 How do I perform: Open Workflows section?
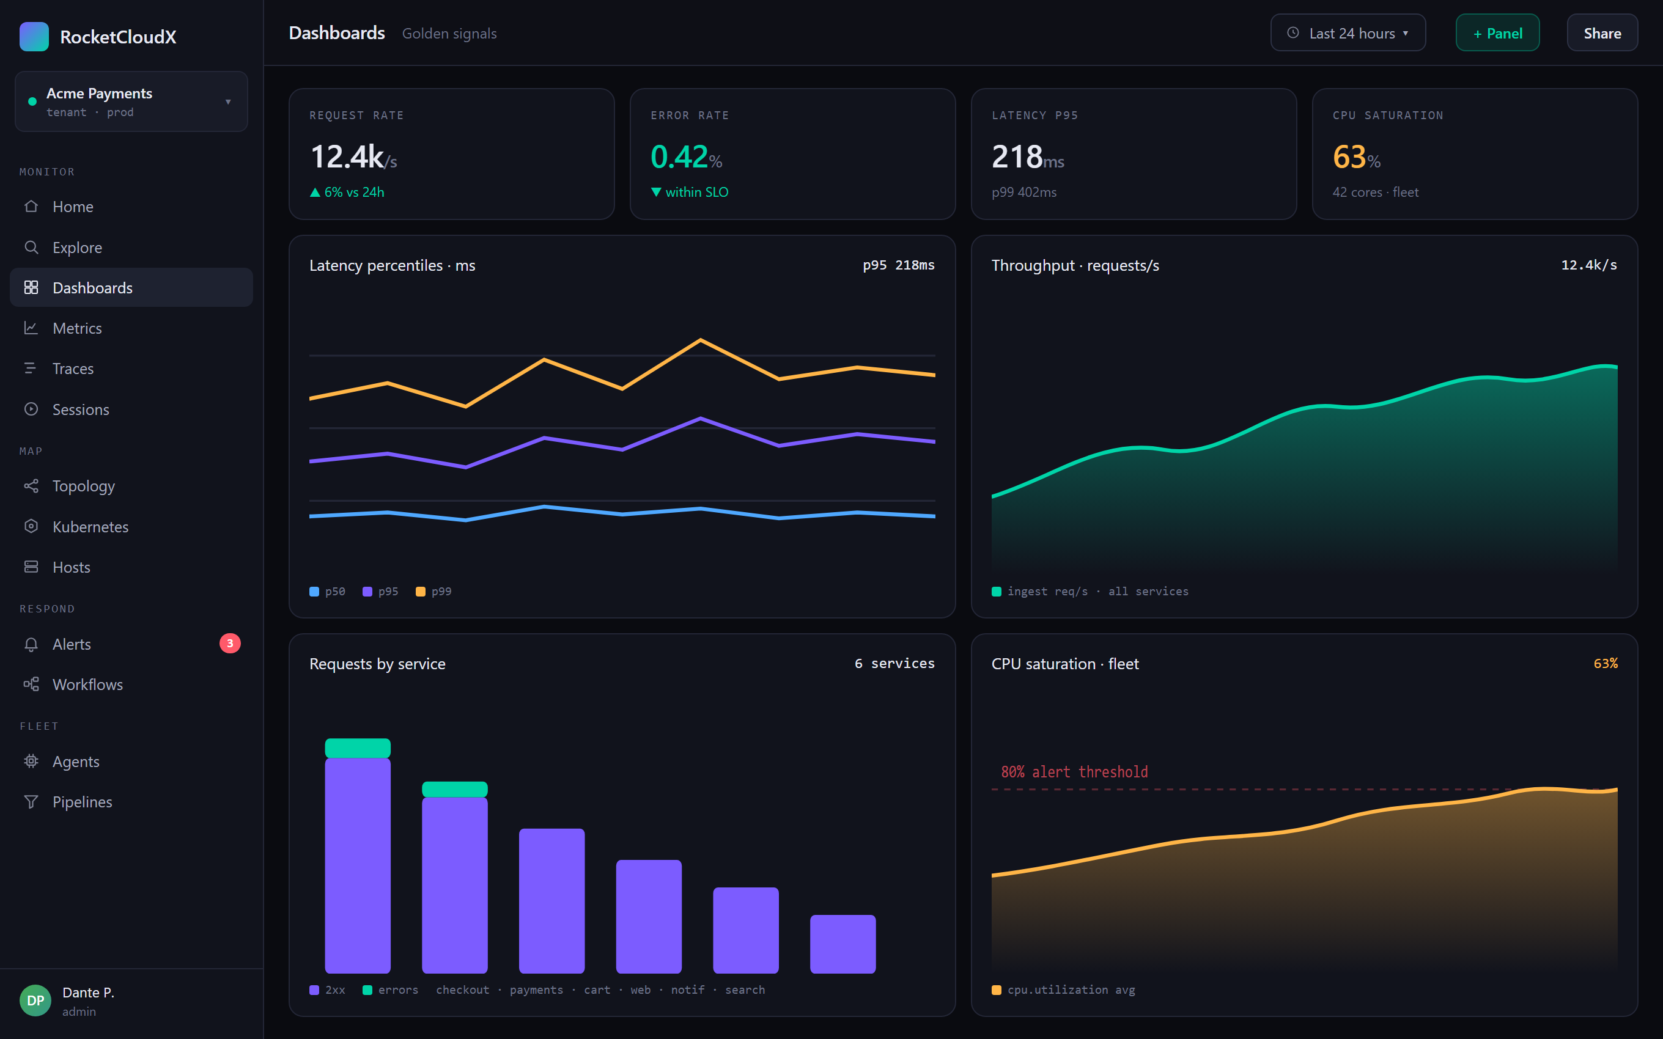131,685
